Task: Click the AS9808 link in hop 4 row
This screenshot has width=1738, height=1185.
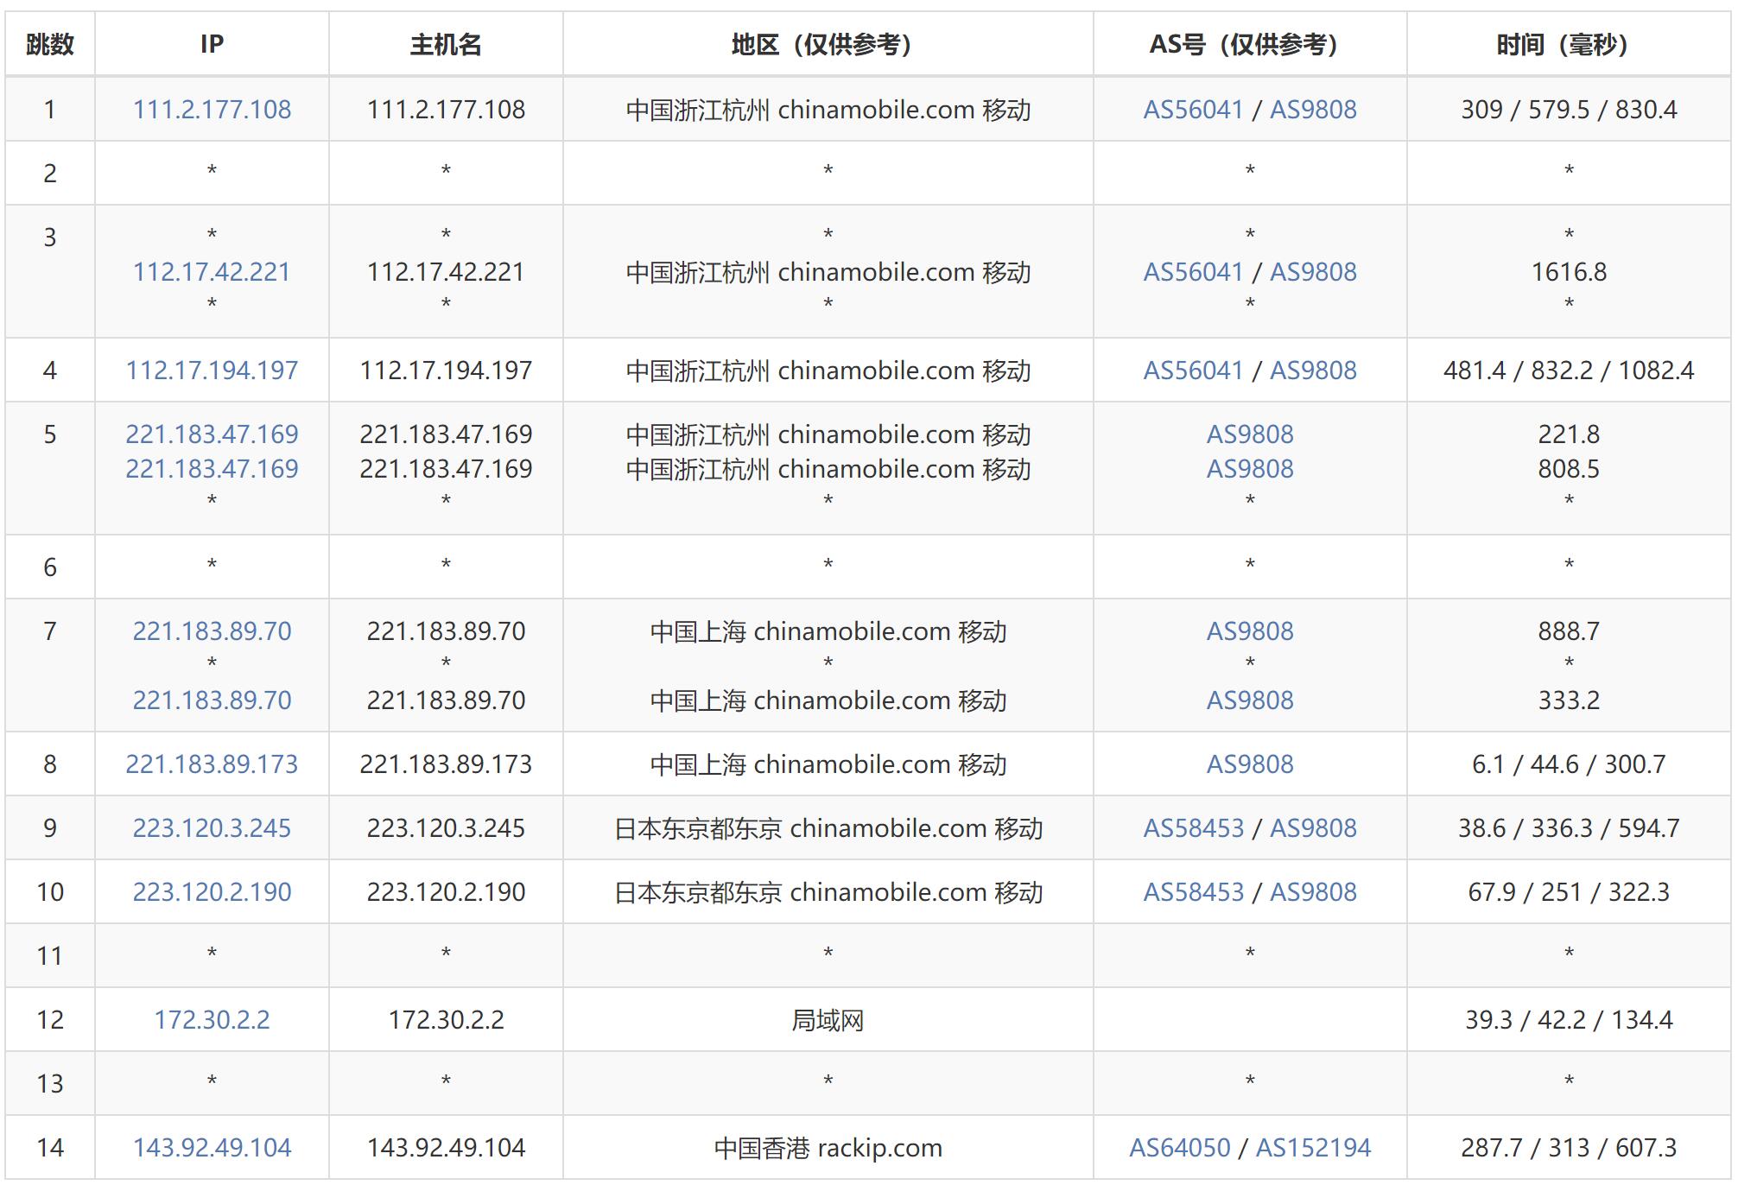Action: point(1313,371)
